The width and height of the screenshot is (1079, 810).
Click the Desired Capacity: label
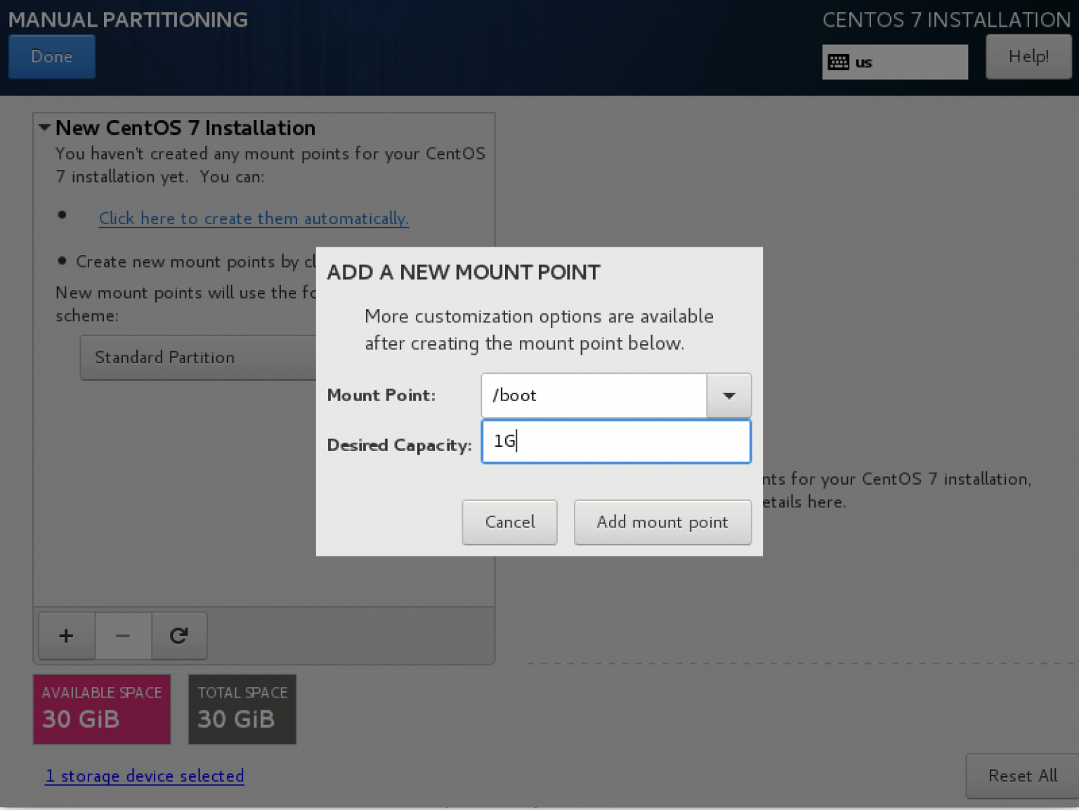(399, 445)
